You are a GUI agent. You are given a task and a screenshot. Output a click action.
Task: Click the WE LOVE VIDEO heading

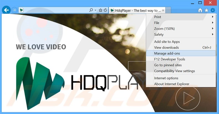click(41, 47)
